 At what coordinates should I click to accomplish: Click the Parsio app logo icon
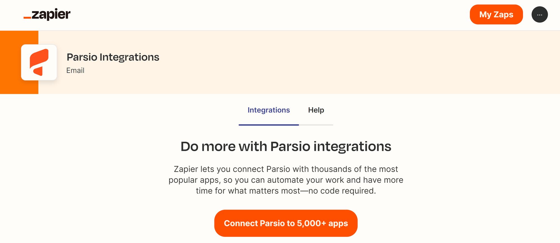[x=39, y=62]
